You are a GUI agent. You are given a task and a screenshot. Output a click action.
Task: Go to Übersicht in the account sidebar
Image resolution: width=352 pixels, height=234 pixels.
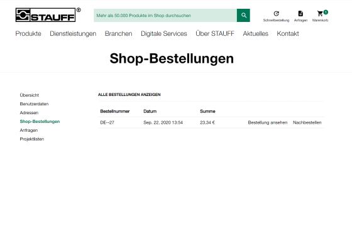tap(29, 95)
